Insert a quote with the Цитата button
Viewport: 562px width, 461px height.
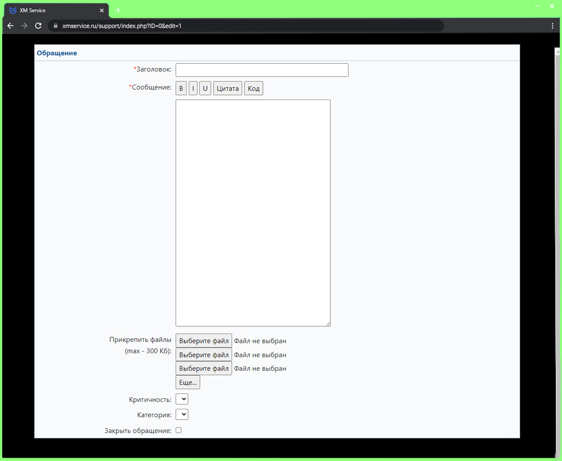pos(227,88)
